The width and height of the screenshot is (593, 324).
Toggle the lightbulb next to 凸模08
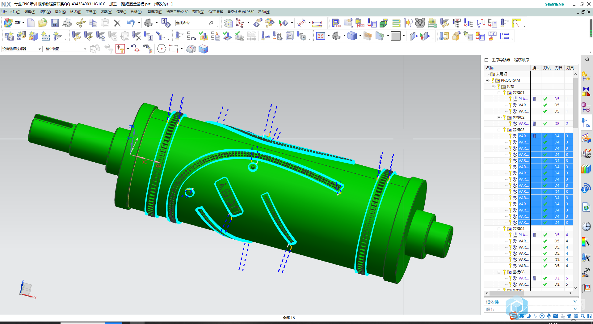(x=505, y=272)
